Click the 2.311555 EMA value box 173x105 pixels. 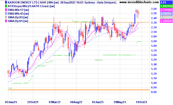point(166,10)
